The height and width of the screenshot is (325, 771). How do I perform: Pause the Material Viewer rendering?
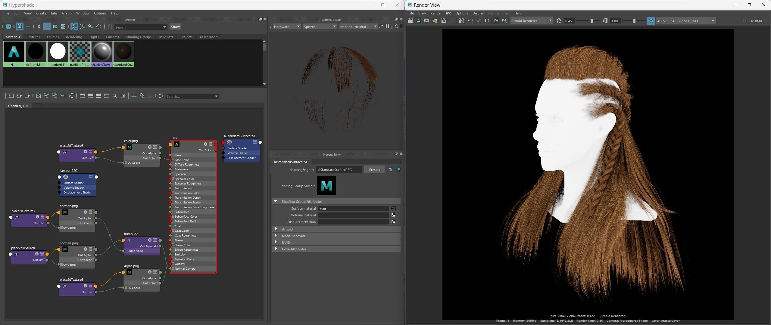click(387, 26)
